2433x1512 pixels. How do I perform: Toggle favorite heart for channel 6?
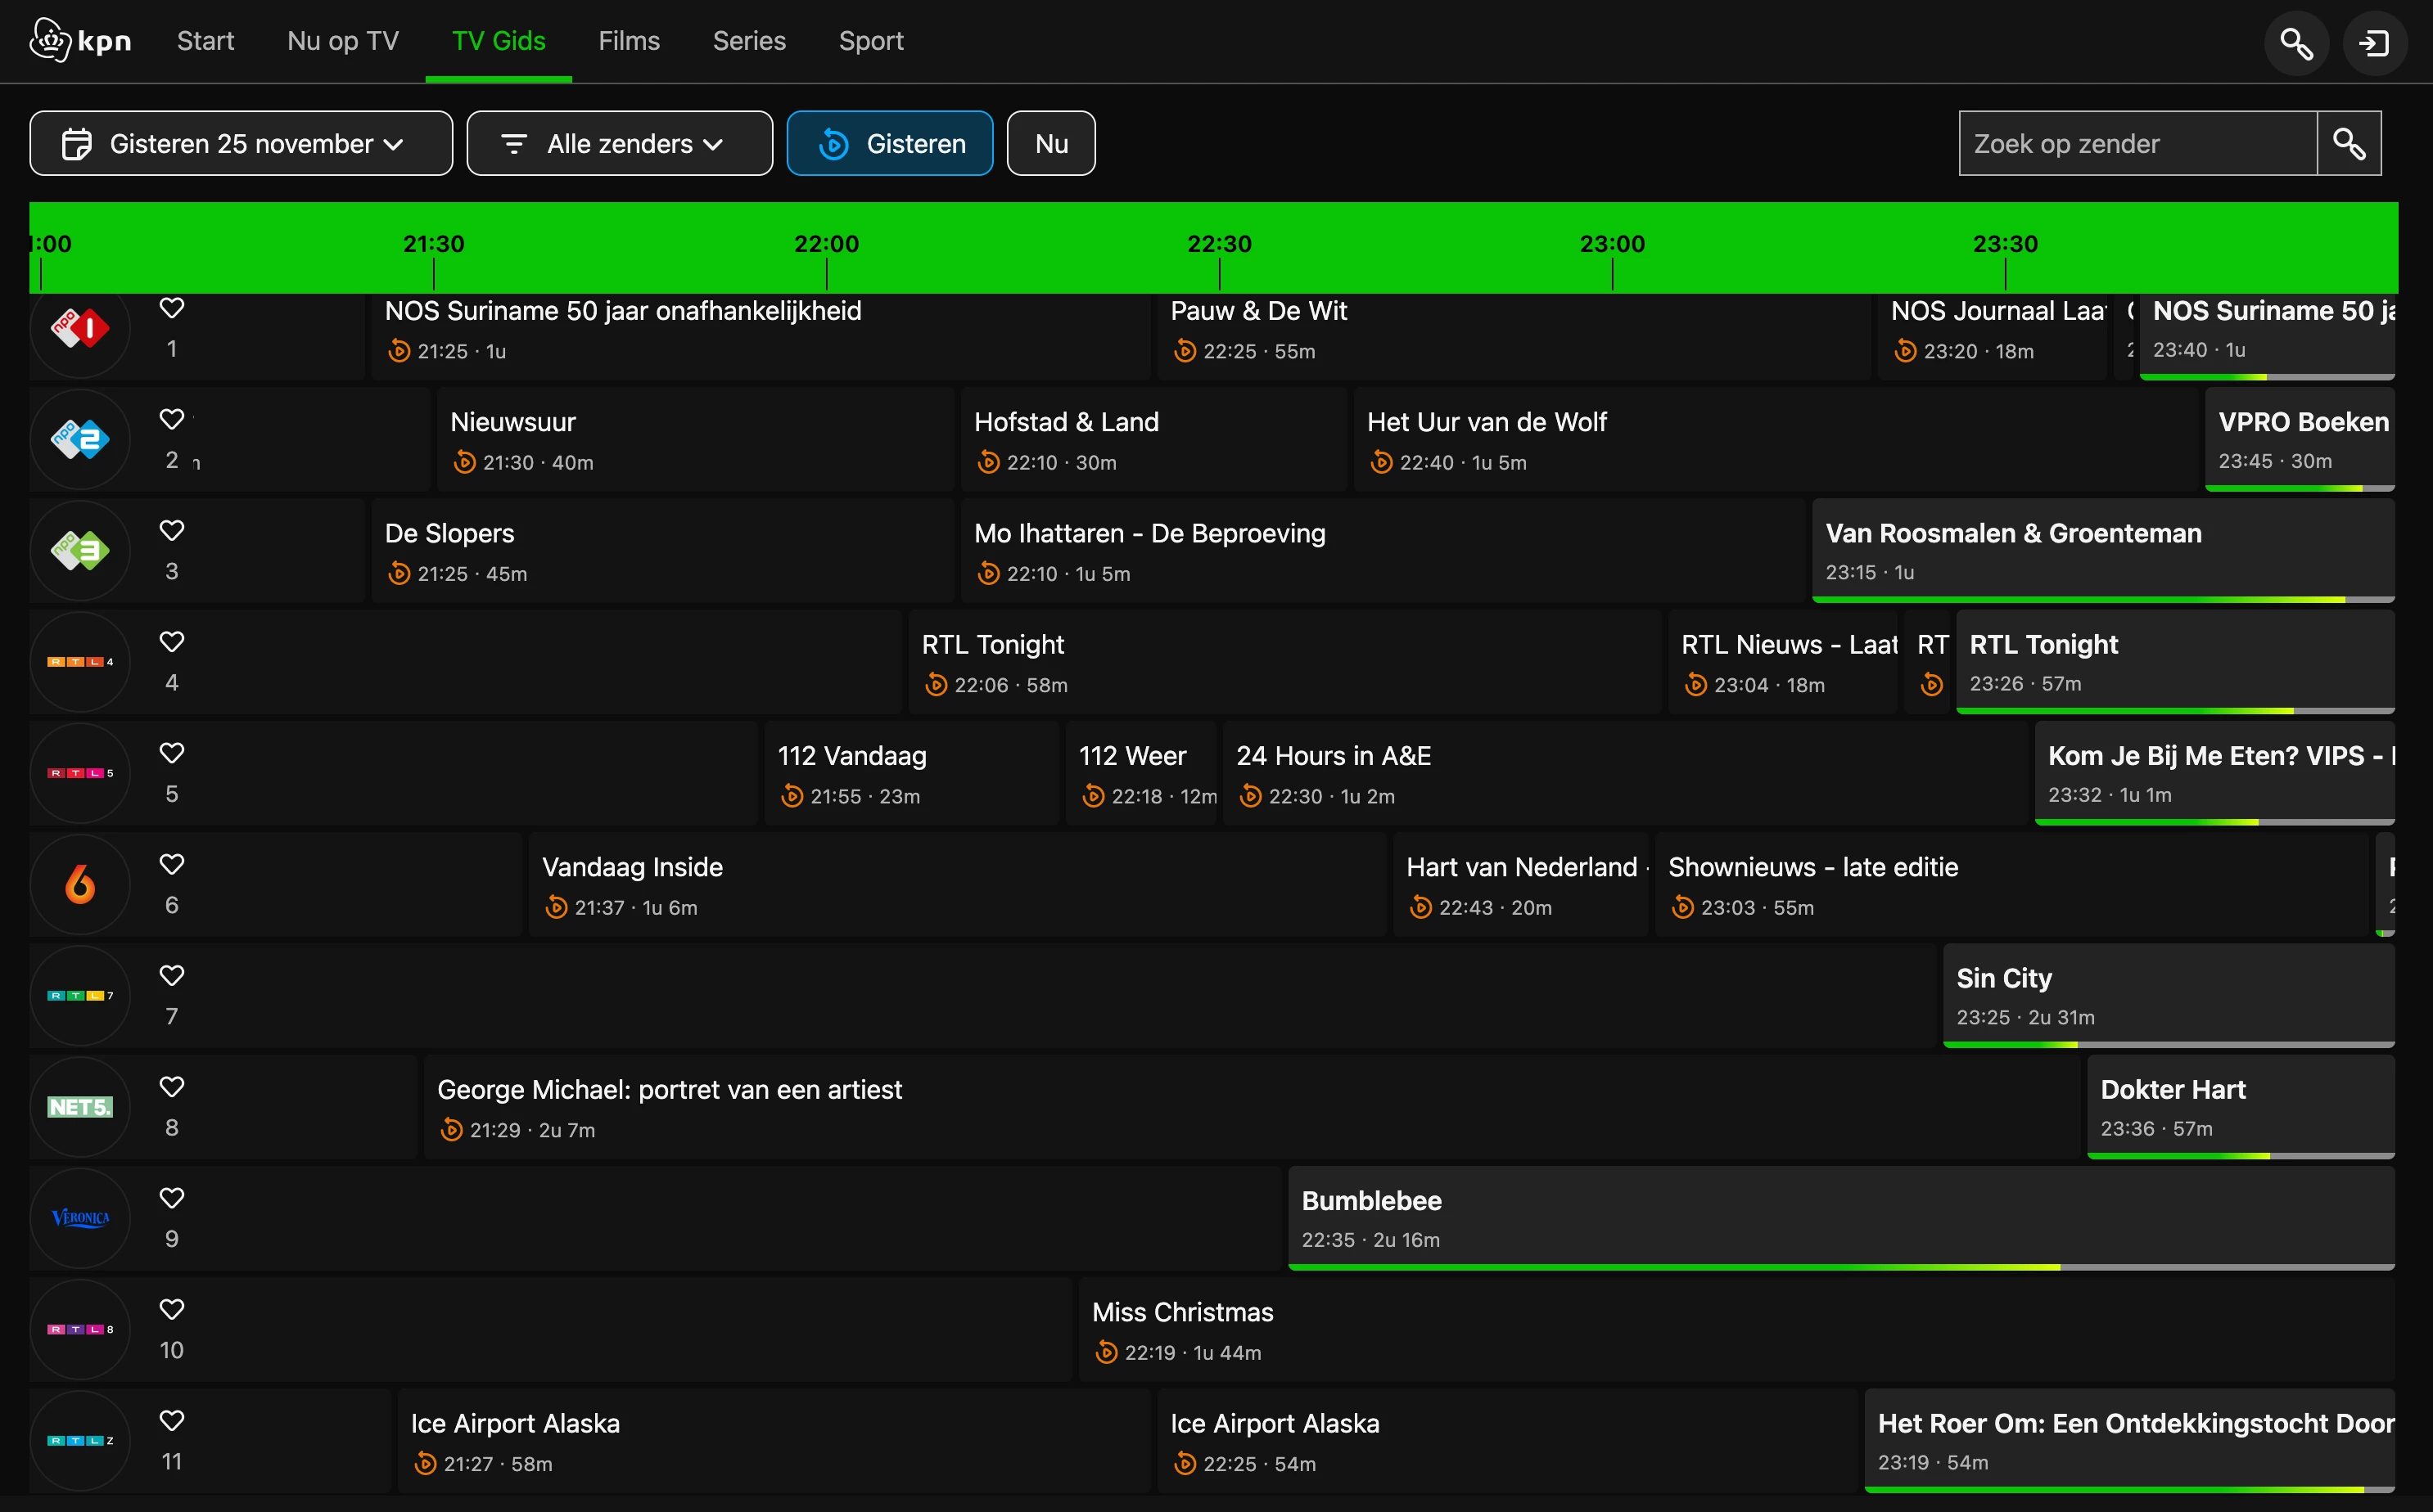pyautogui.click(x=172, y=864)
